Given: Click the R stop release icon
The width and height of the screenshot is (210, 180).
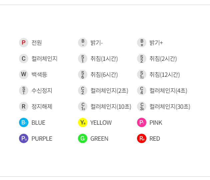Looking at the screenshot, I should (24, 106).
